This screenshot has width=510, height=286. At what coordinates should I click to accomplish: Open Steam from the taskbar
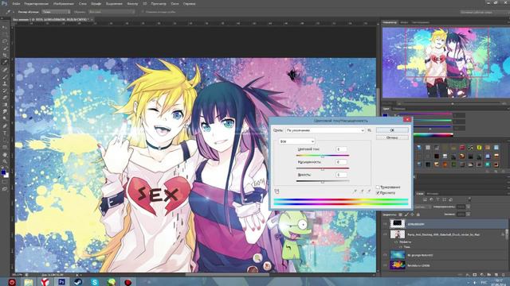[x=78, y=282]
